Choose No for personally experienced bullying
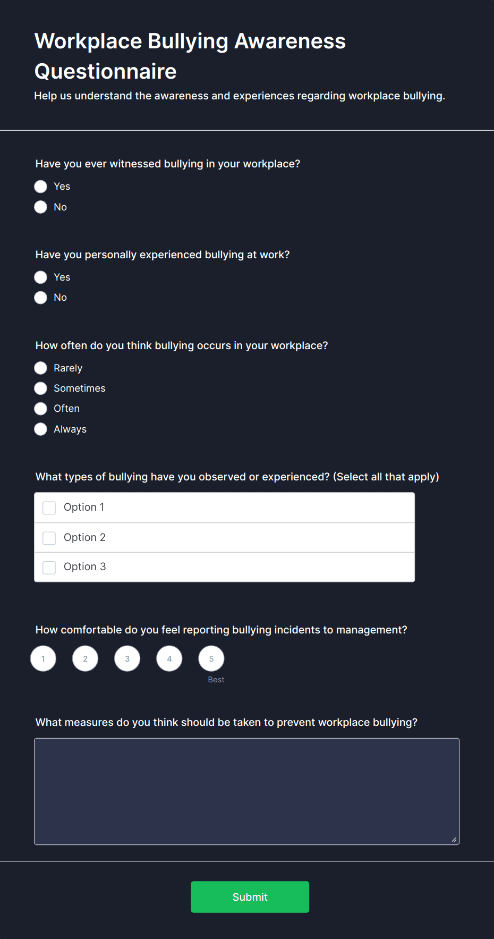The width and height of the screenshot is (494, 939). [41, 298]
